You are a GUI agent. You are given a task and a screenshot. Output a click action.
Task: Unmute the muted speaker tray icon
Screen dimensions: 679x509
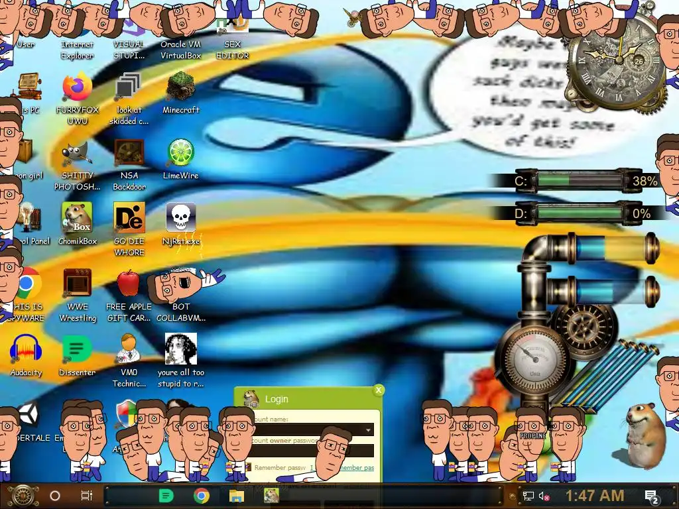pyautogui.click(x=544, y=496)
